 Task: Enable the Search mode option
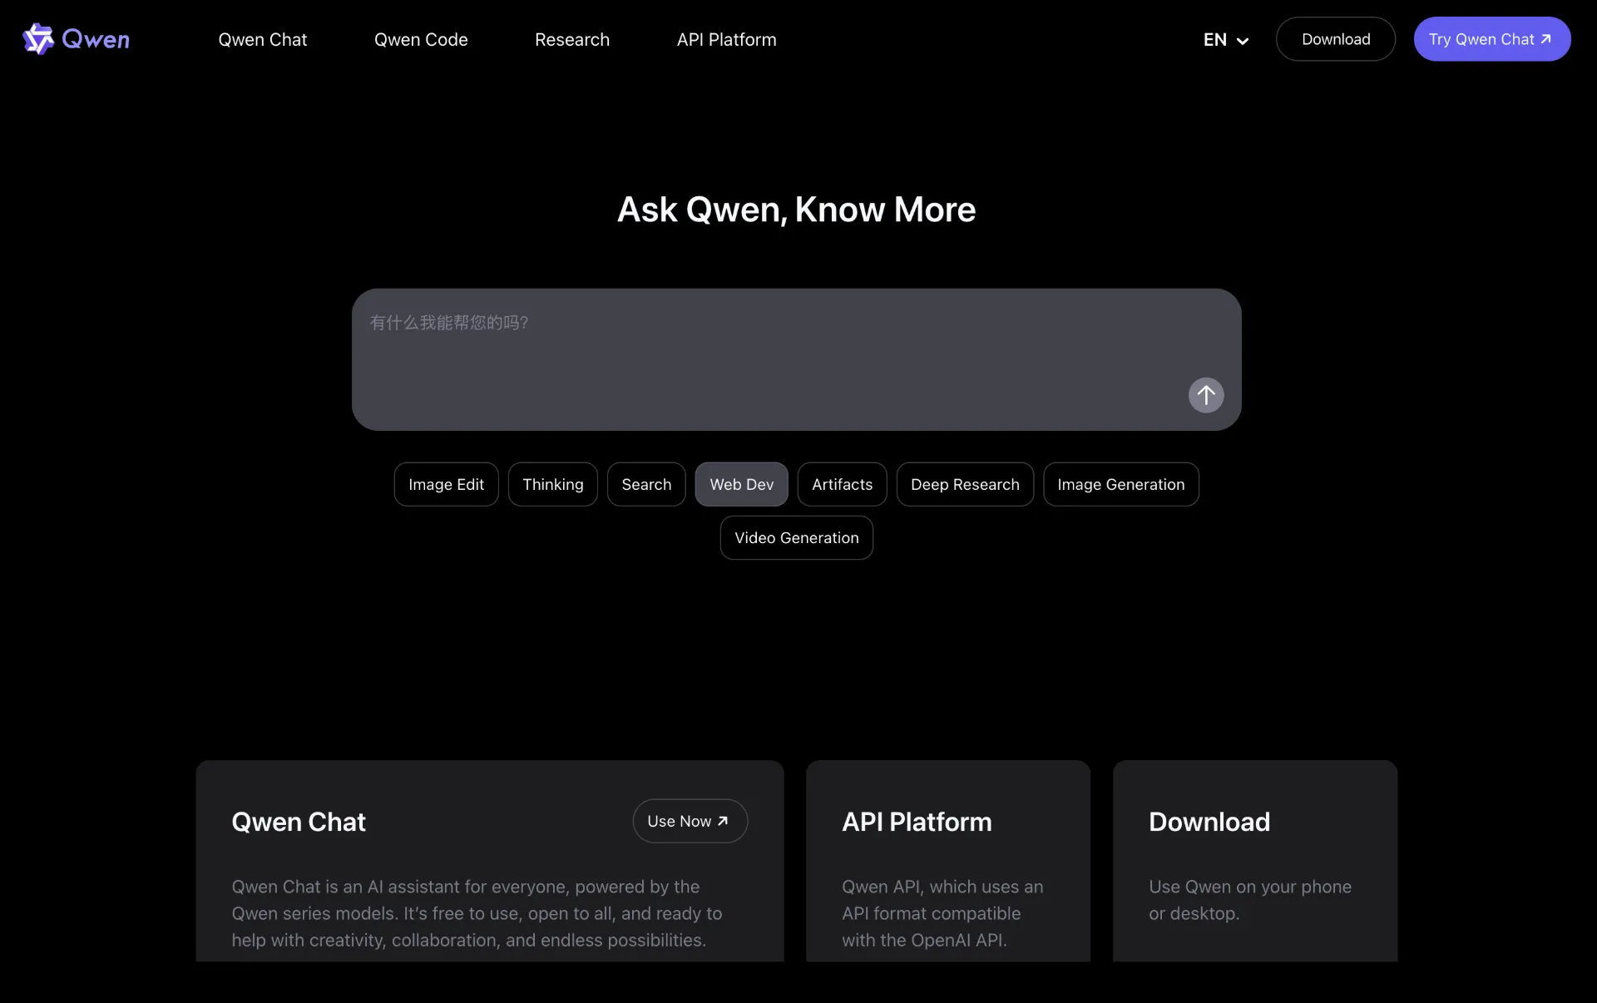point(646,484)
